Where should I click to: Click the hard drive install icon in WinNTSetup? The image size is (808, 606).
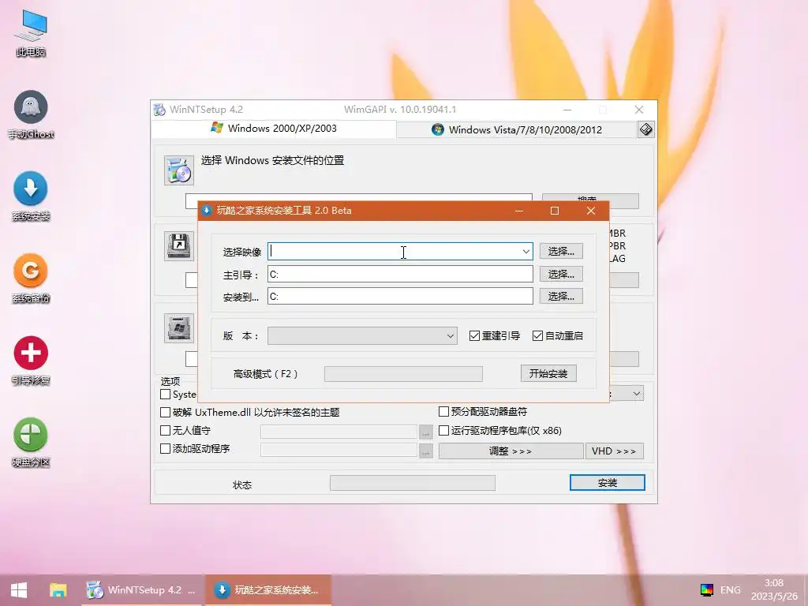tap(179, 327)
